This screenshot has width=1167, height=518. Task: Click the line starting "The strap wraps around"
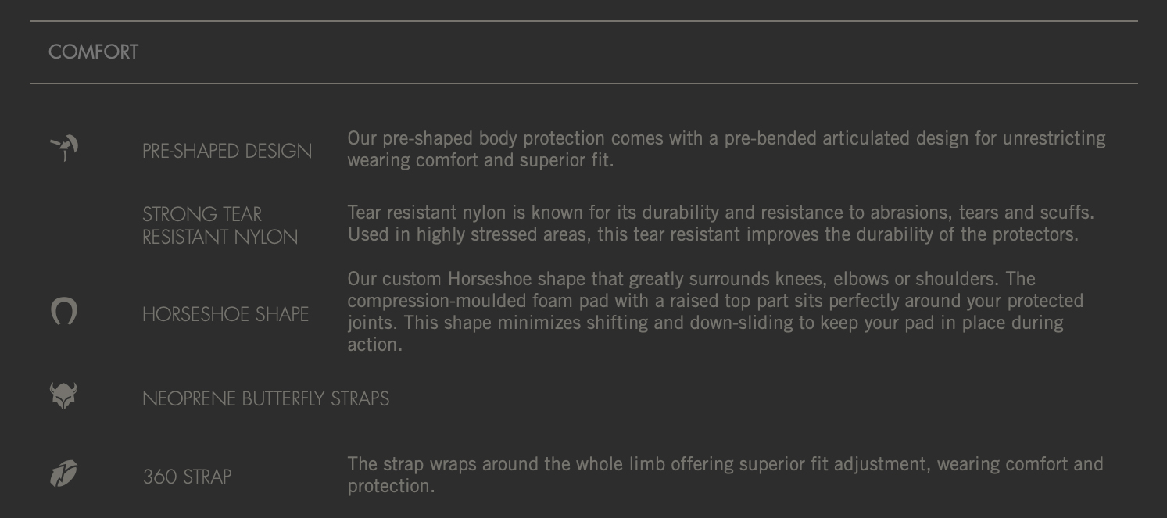725,464
